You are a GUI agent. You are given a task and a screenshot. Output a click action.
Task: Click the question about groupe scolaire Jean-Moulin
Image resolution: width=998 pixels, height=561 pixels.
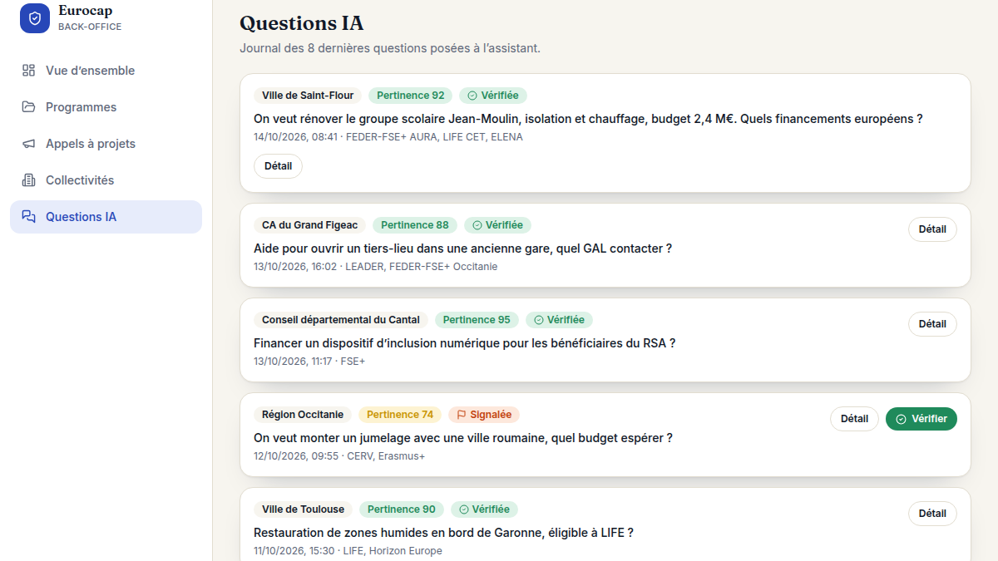(588, 119)
